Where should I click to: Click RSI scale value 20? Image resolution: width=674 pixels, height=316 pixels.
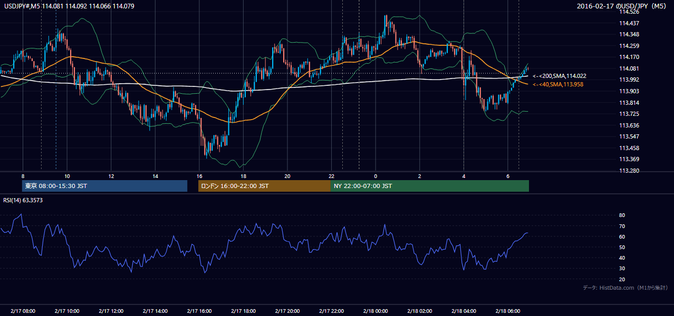pos(622,279)
